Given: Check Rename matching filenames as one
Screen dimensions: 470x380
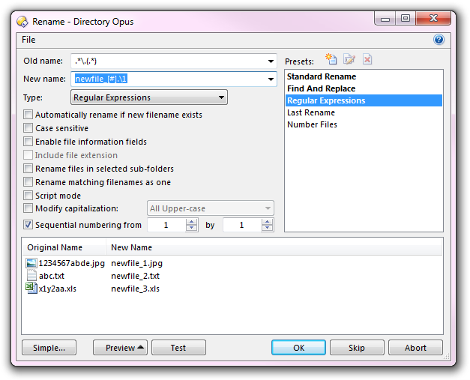Looking at the screenshot, I should pyautogui.click(x=28, y=182).
